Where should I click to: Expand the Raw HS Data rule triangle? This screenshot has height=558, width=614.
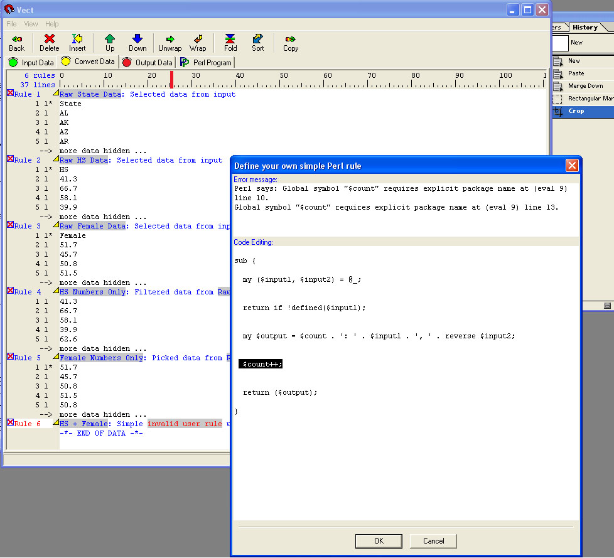55,159
